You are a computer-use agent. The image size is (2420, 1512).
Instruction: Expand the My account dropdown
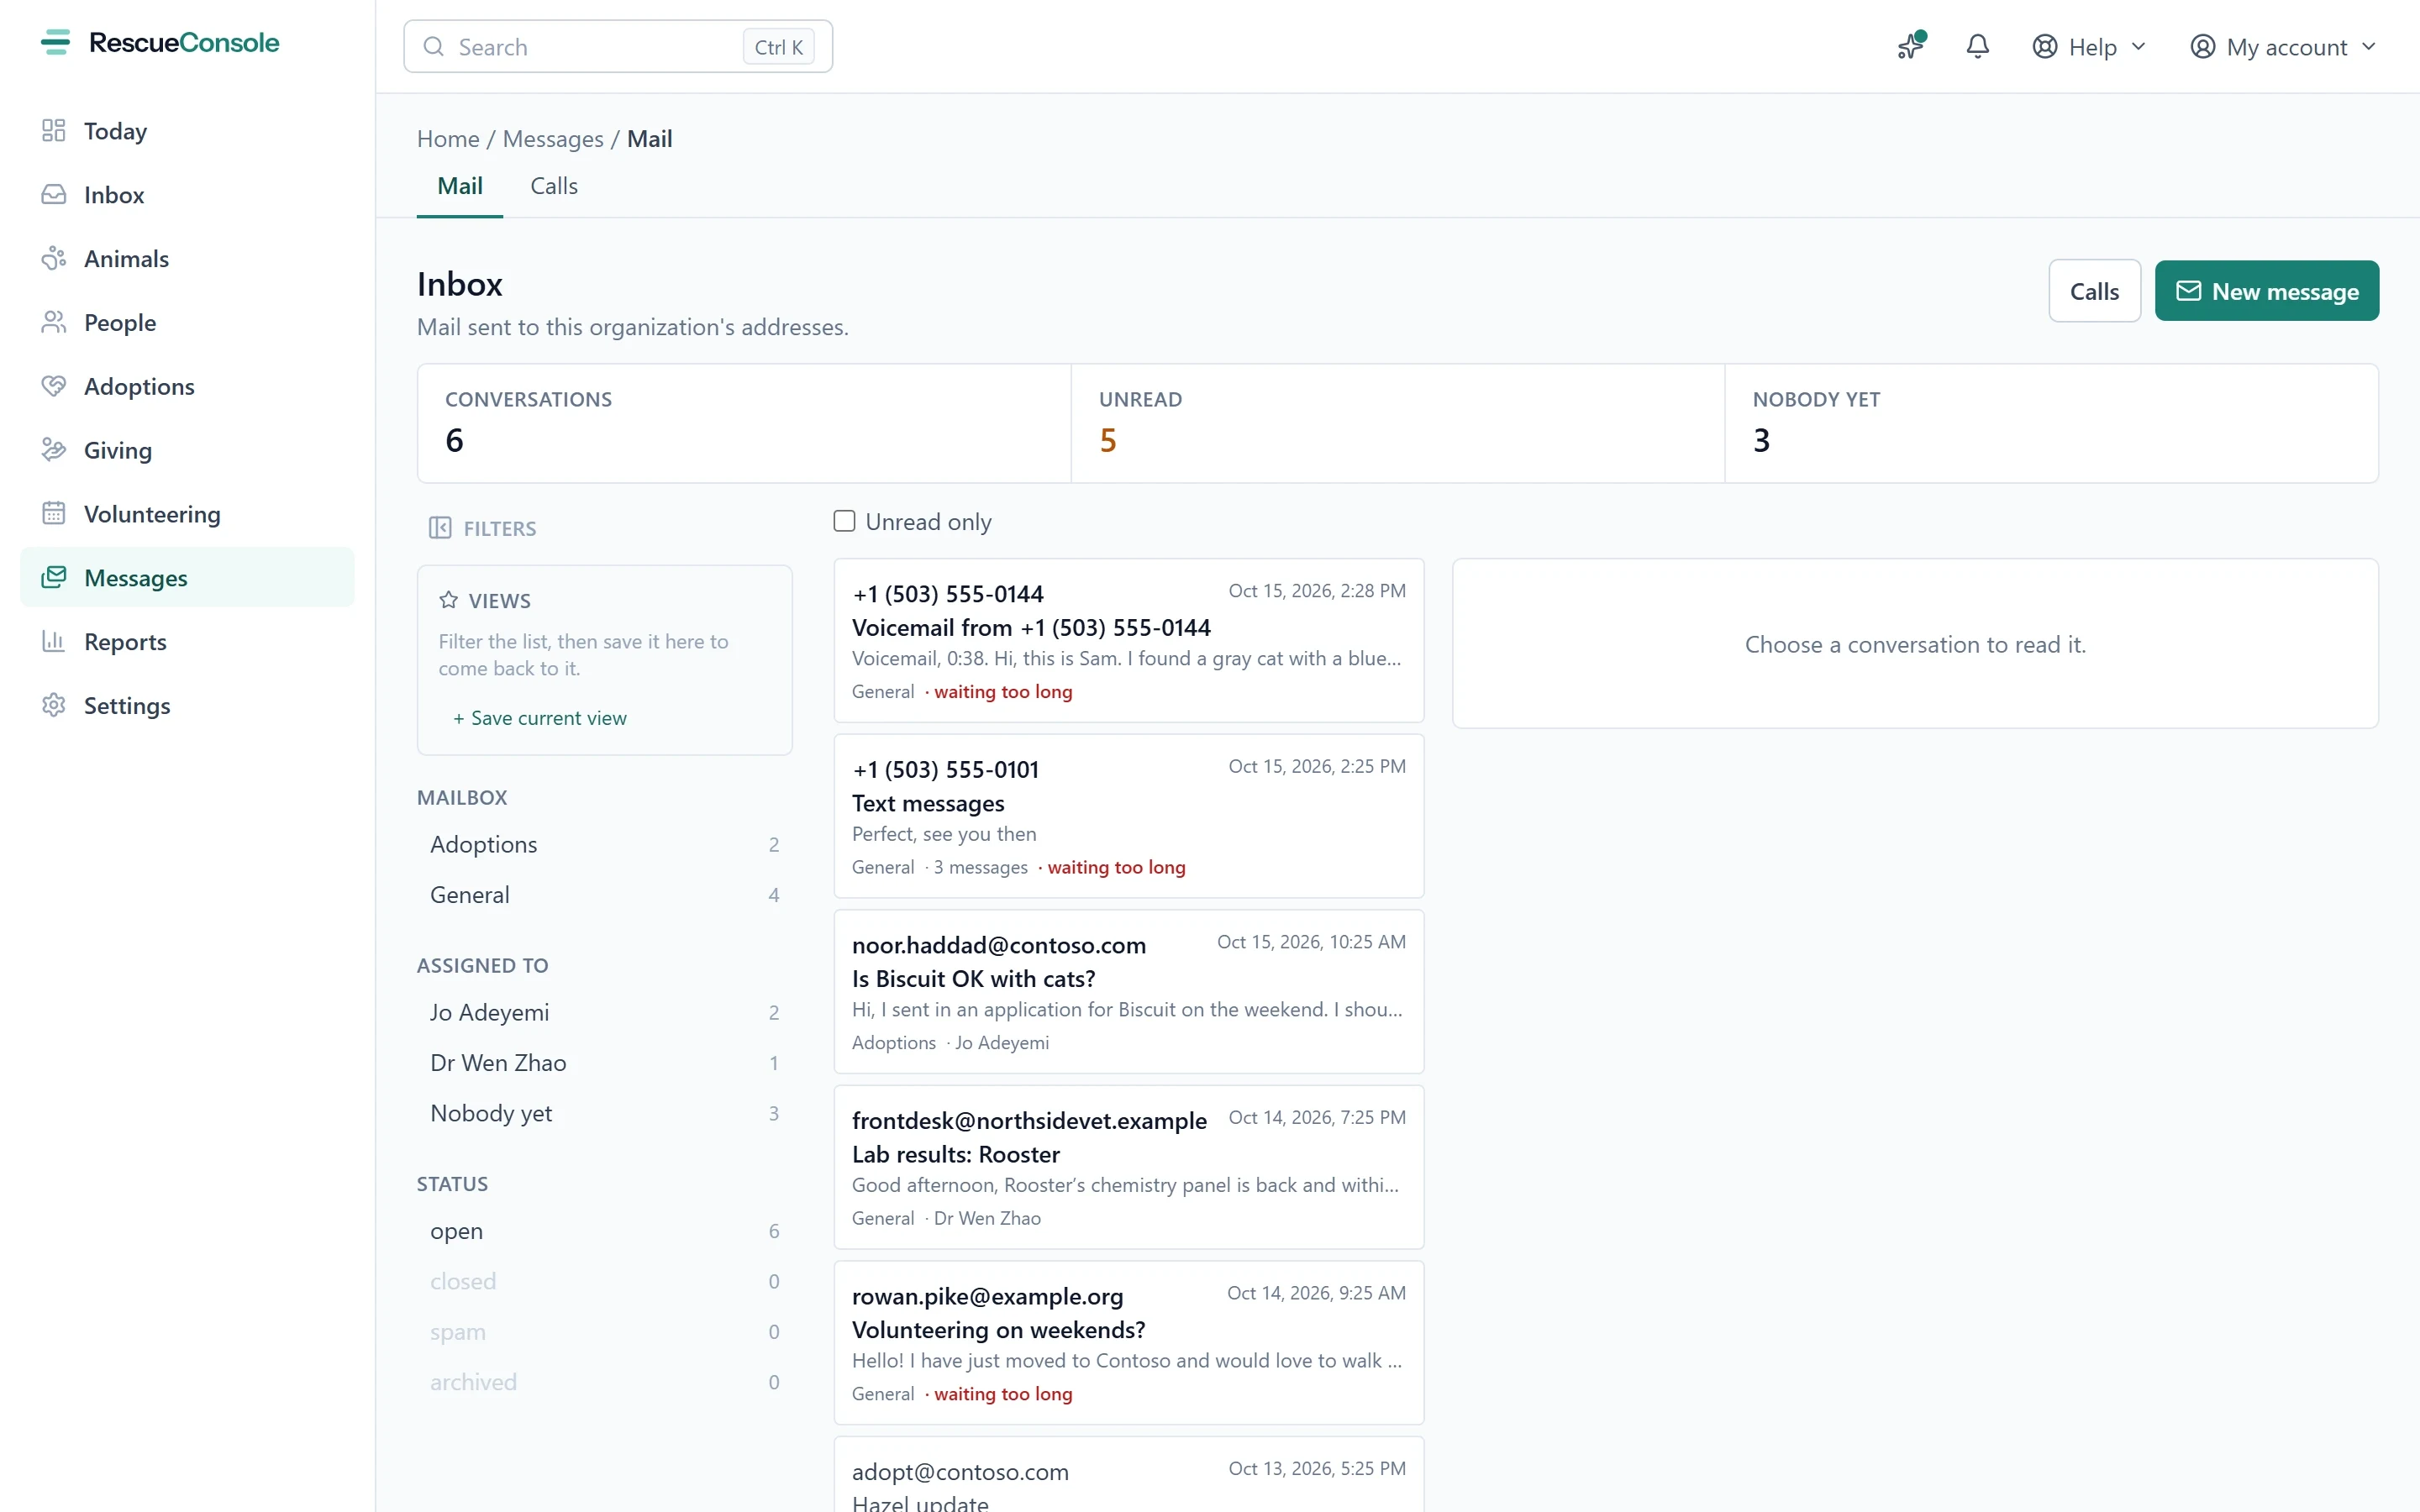(2282, 47)
